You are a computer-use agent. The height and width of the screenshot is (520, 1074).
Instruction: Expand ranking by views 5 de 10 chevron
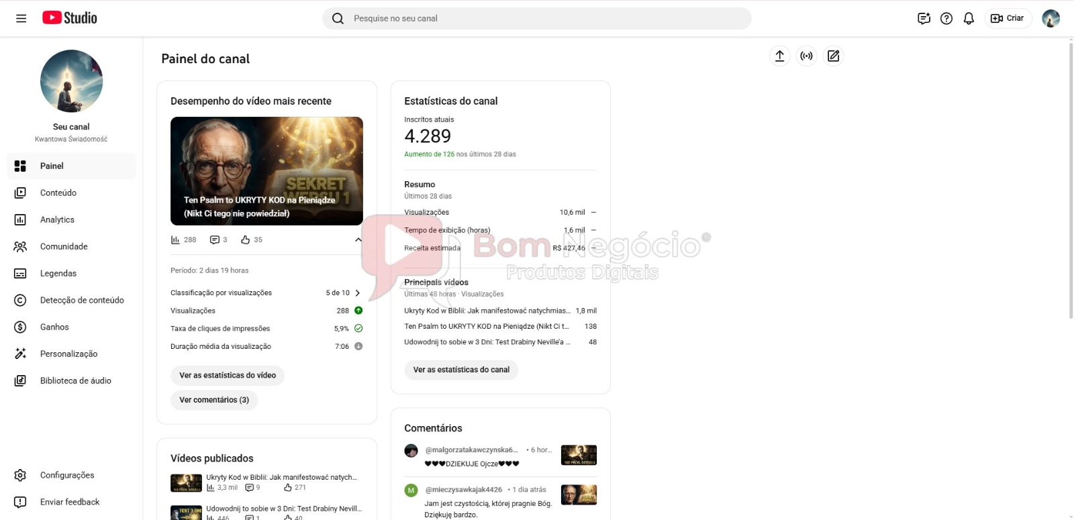click(358, 293)
